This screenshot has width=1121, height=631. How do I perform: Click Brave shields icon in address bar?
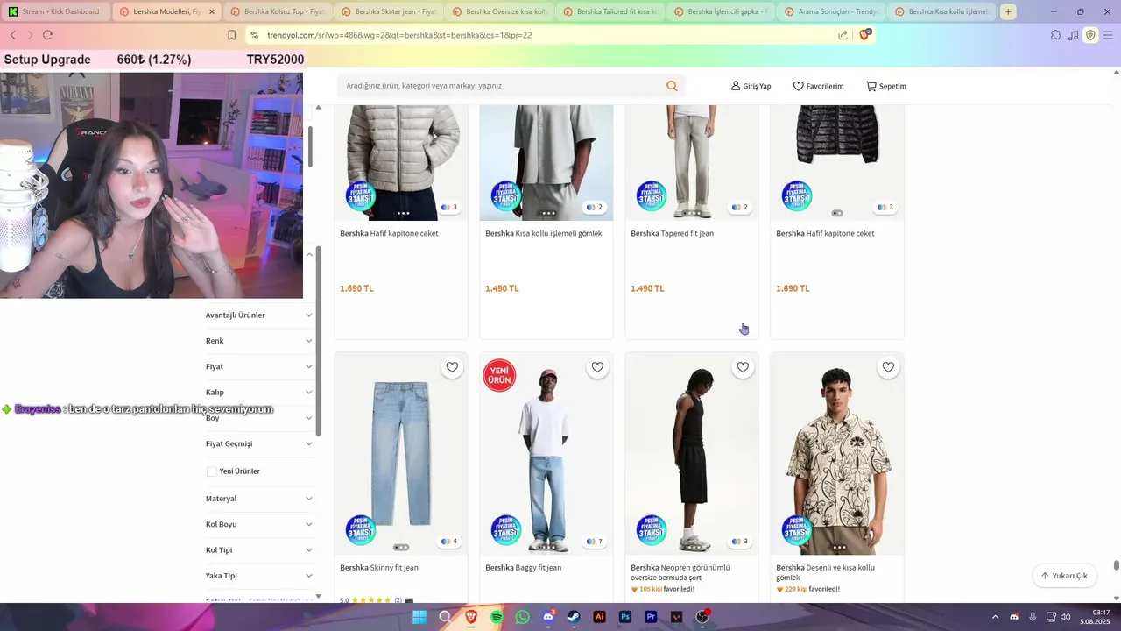[865, 35]
